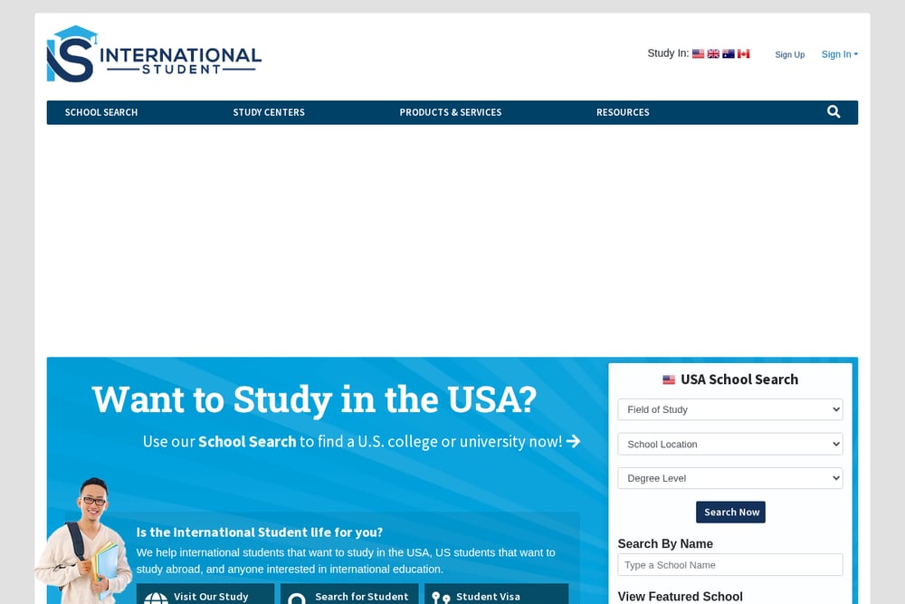
Task: Click the 'Want to Study in the USA?' heading
Action: [315, 399]
